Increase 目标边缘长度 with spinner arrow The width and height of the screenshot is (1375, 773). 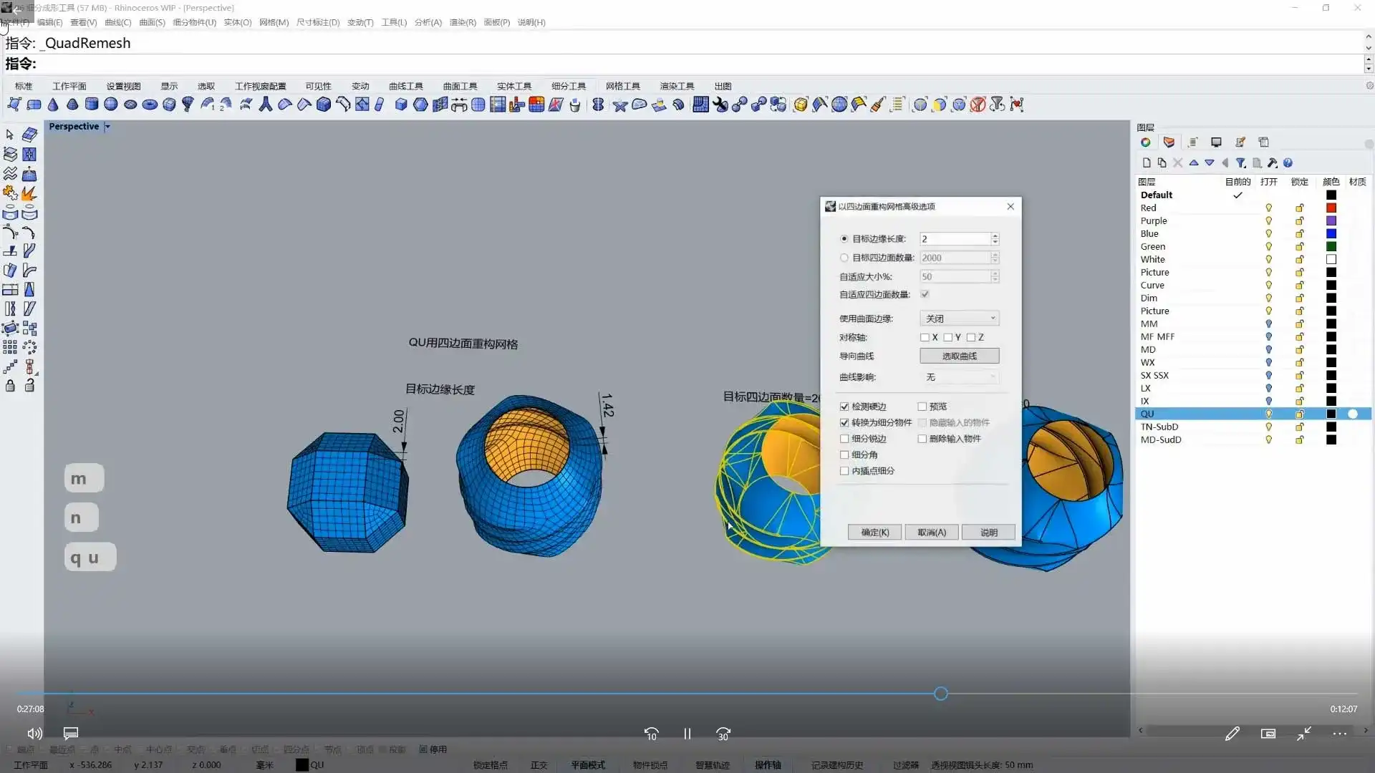coord(995,235)
